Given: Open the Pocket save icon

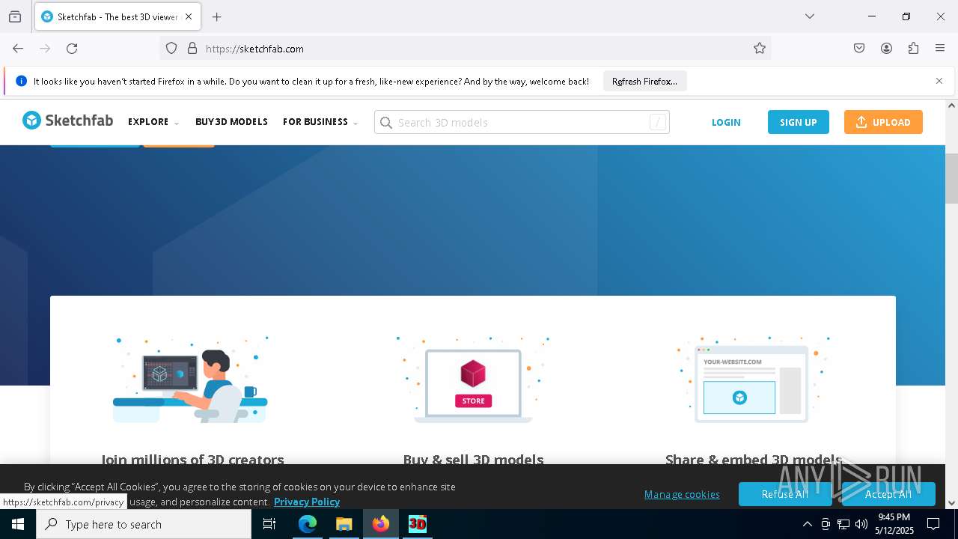Looking at the screenshot, I should click(x=859, y=48).
